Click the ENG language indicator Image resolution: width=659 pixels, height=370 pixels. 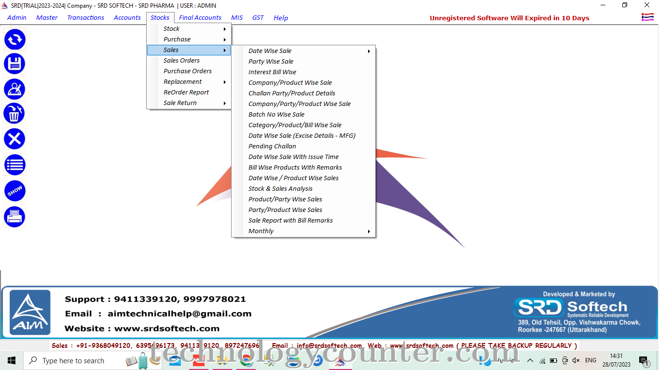[590, 360]
